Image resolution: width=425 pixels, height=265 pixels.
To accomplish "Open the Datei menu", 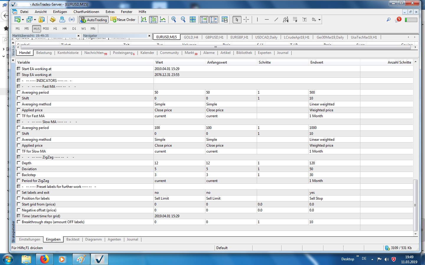I will pos(24,12).
